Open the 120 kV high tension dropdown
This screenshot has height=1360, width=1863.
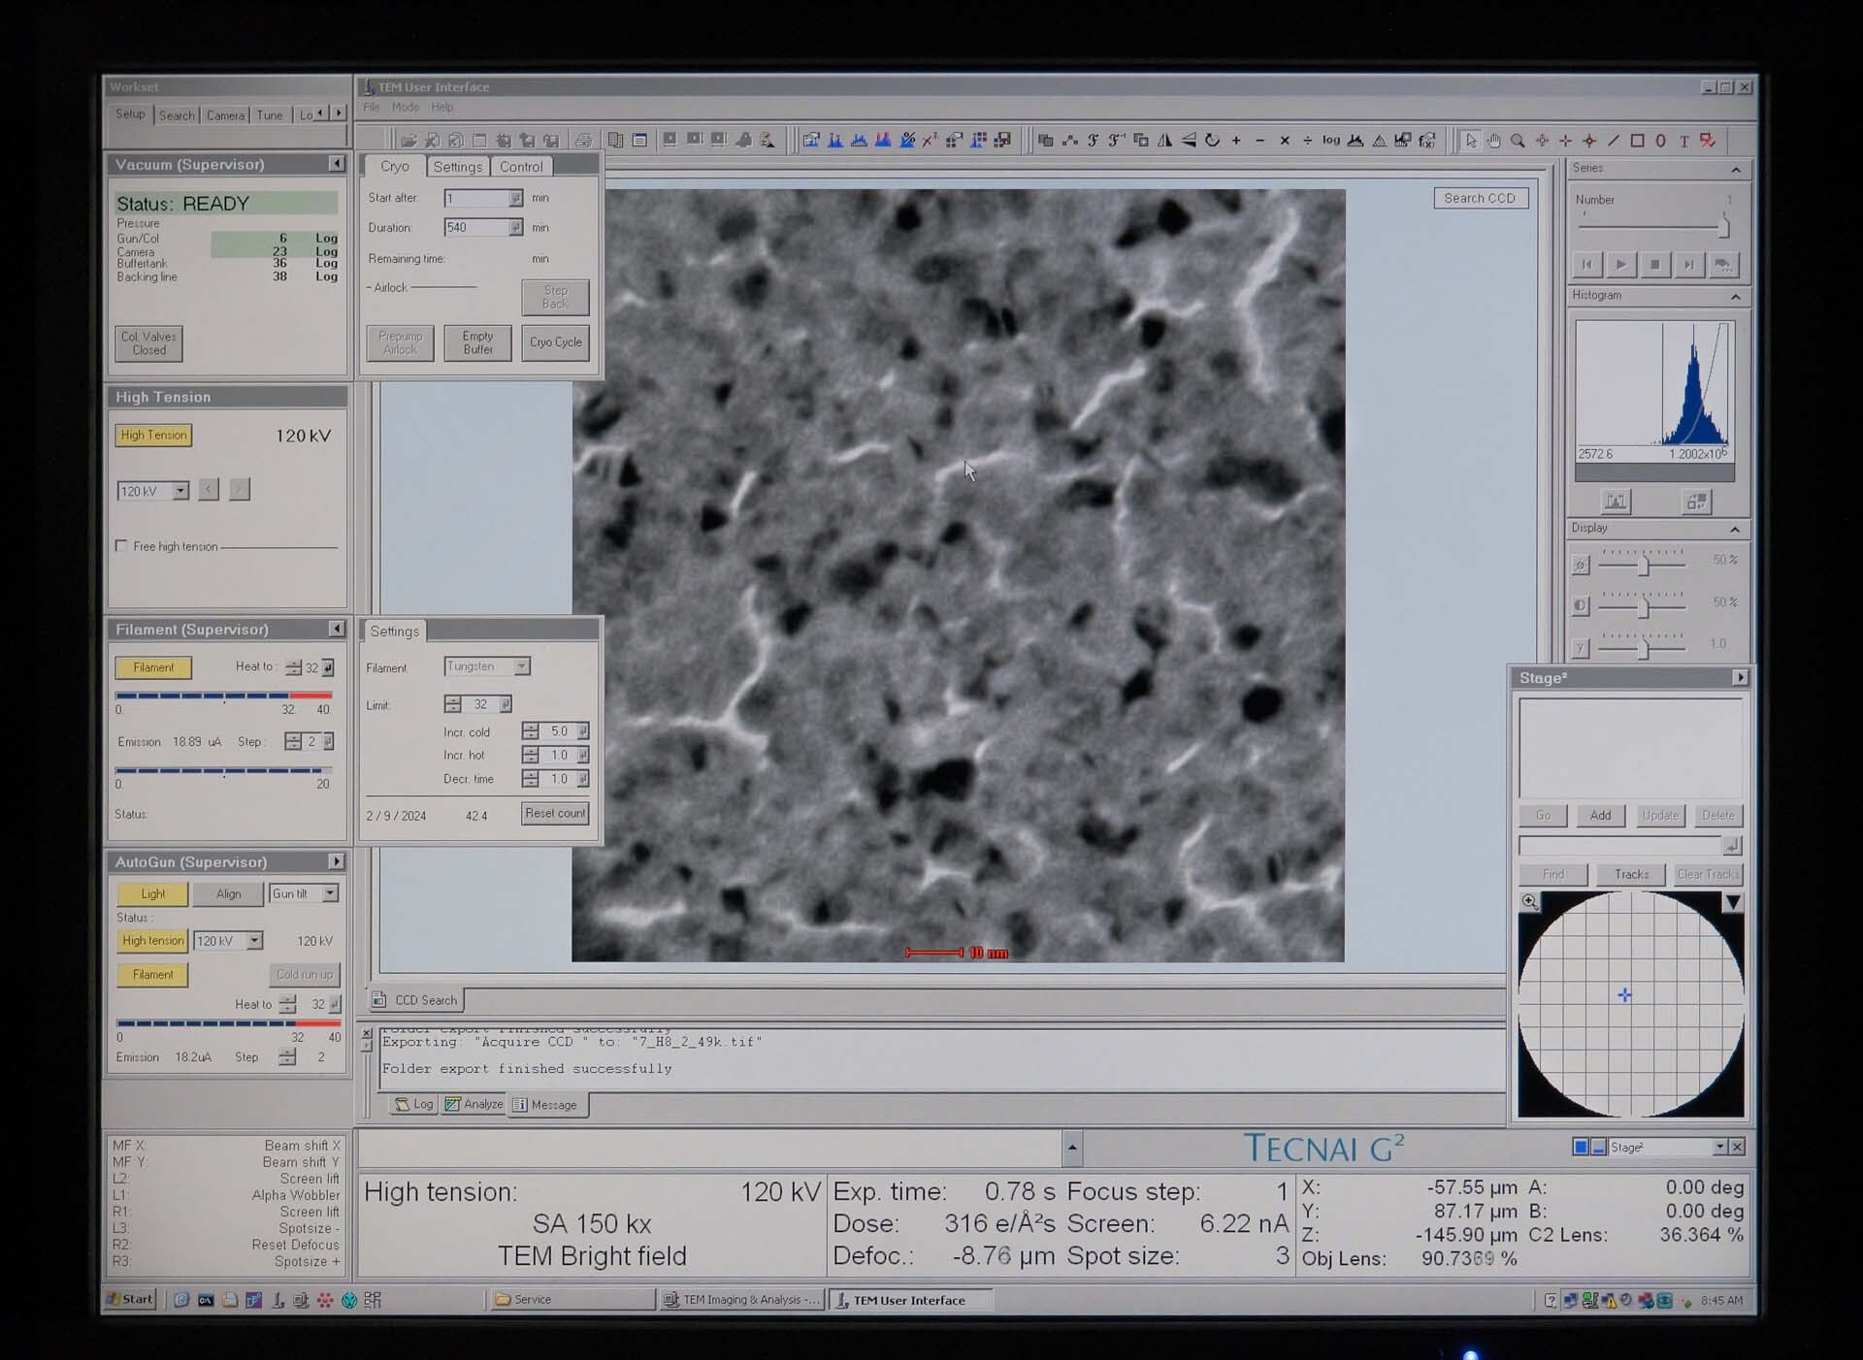tap(180, 492)
